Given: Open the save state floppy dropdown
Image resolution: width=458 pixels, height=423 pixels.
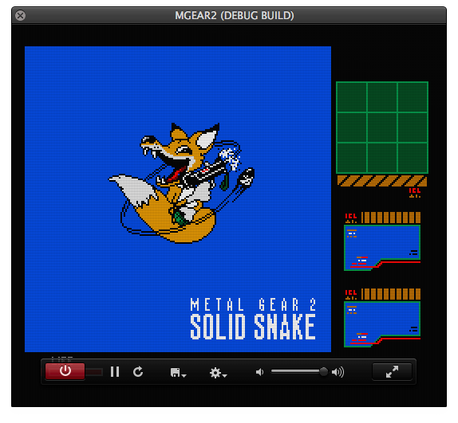Looking at the screenshot, I should point(178,373).
